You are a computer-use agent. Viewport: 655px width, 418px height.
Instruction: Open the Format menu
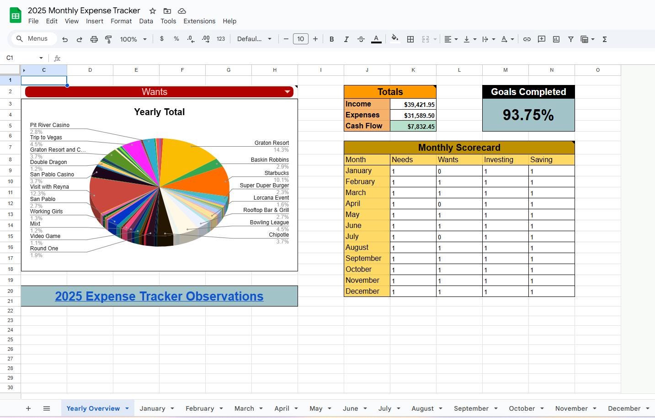(x=121, y=21)
